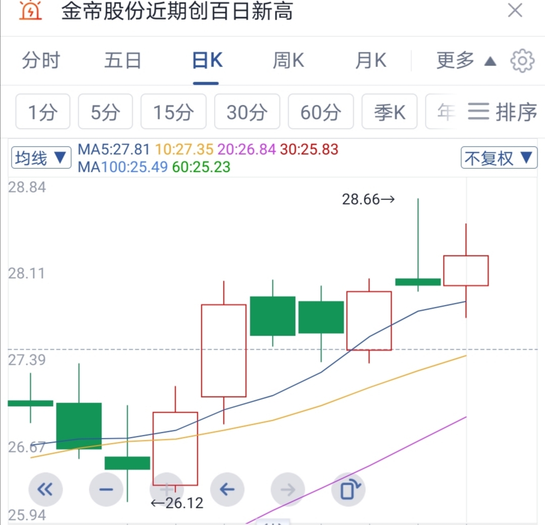Choose the 60分 period option
The image size is (545, 525).
(320, 112)
